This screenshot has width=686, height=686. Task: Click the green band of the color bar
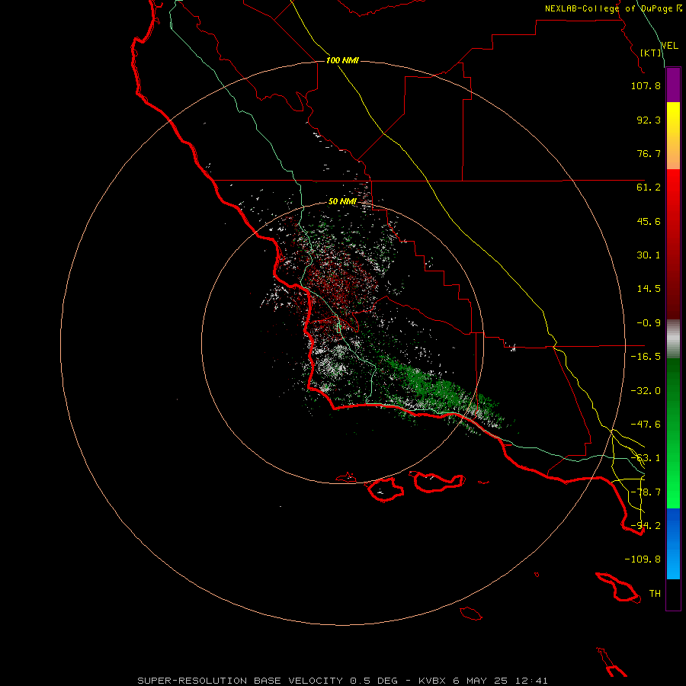673,433
